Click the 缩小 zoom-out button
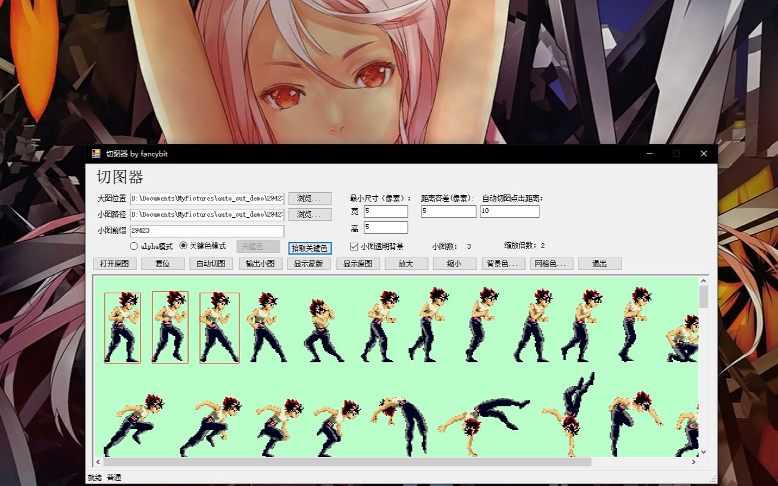Image resolution: width=778 pixels, height=486 pixels. [454, 264]
